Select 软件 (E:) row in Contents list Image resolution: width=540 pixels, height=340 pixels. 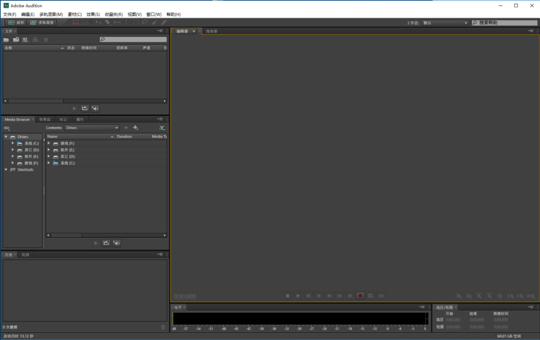106,150
